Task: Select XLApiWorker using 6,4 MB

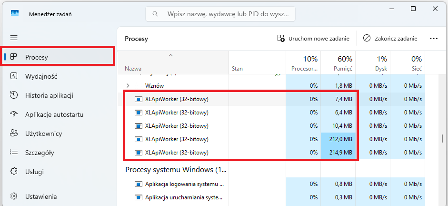Action: coord(271,113)
